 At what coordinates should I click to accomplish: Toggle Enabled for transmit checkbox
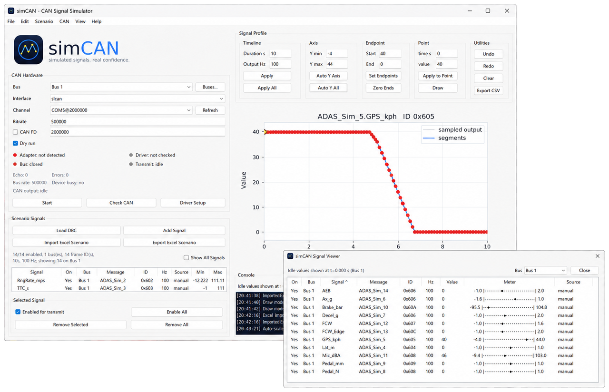tap(18, 312)
